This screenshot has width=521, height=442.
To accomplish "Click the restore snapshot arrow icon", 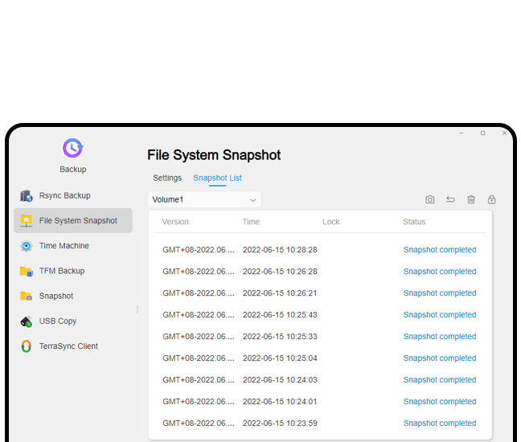I will (x=451, y=200).
